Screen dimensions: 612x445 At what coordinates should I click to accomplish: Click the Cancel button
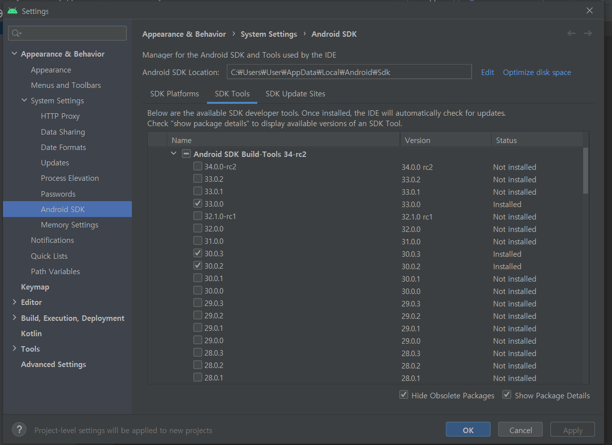pos(521,430)
